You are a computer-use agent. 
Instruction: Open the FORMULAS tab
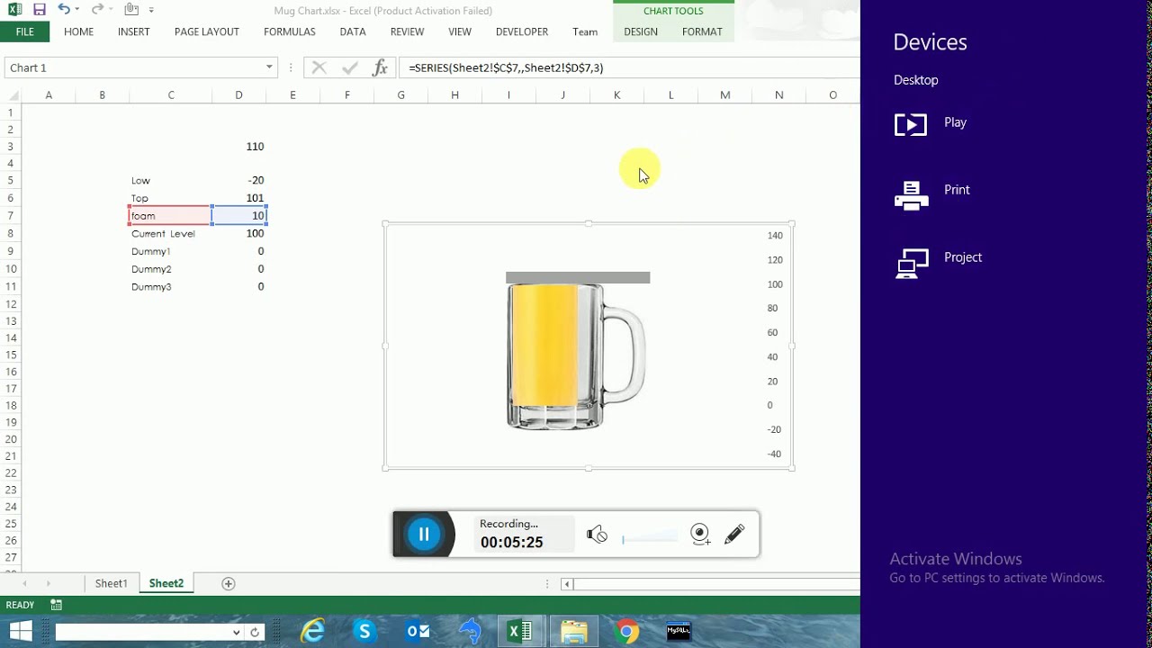pyautogui.click(x=289, y=31)
